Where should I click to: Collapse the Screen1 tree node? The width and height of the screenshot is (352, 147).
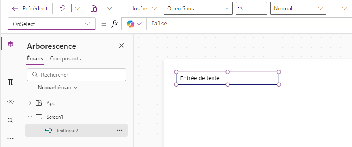(30, 117)
